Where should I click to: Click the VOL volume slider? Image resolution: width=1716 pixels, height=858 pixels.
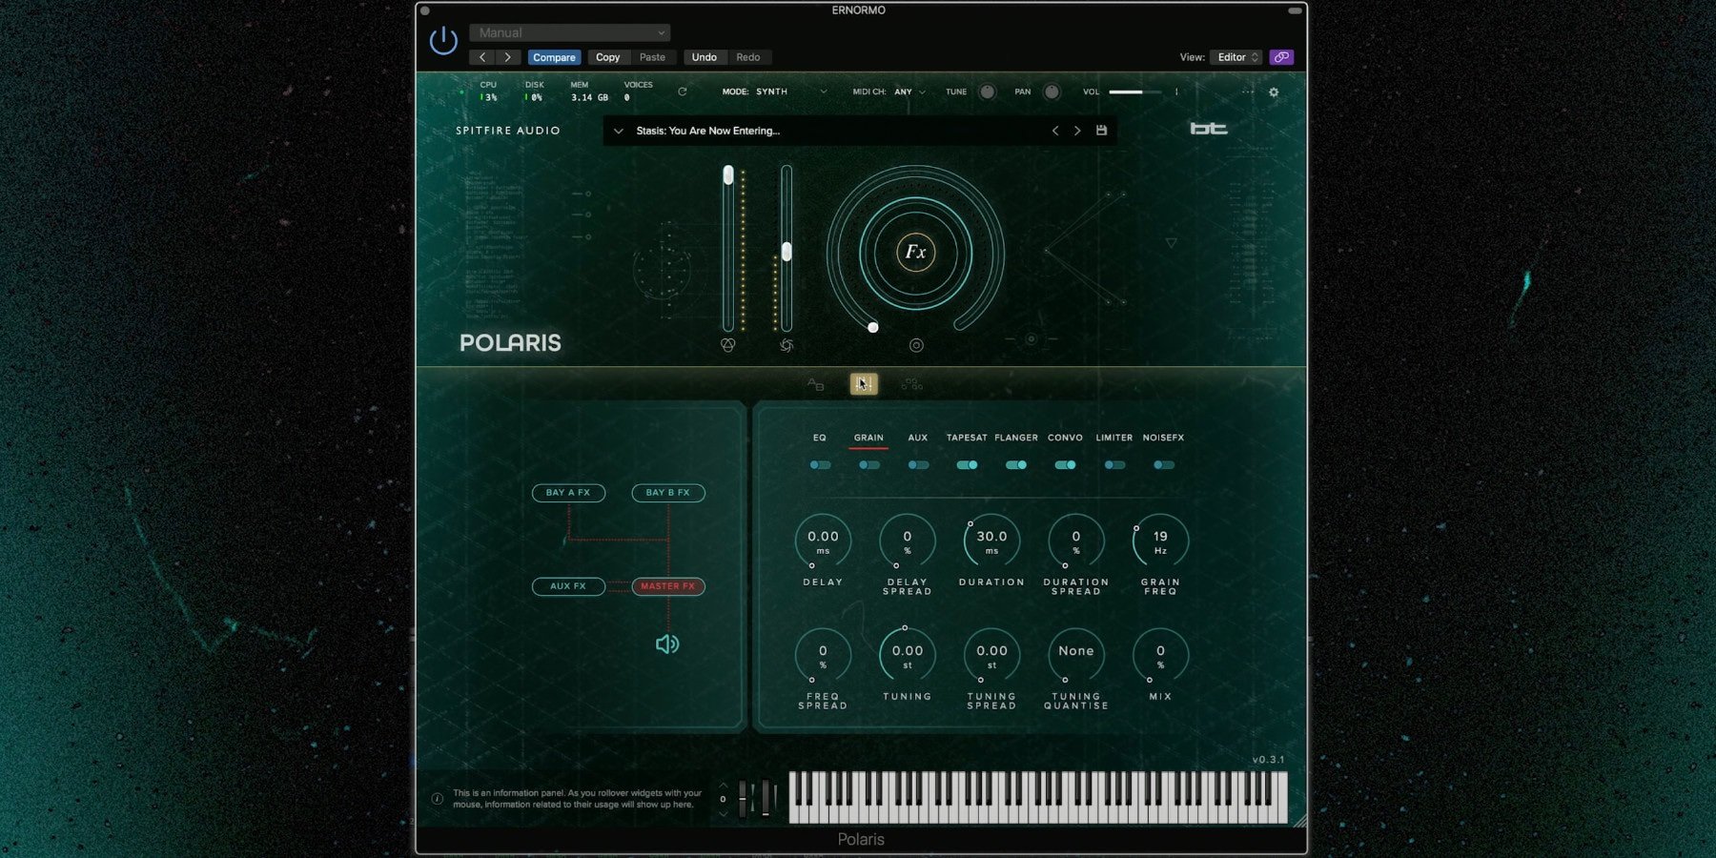click(1134, 92)
